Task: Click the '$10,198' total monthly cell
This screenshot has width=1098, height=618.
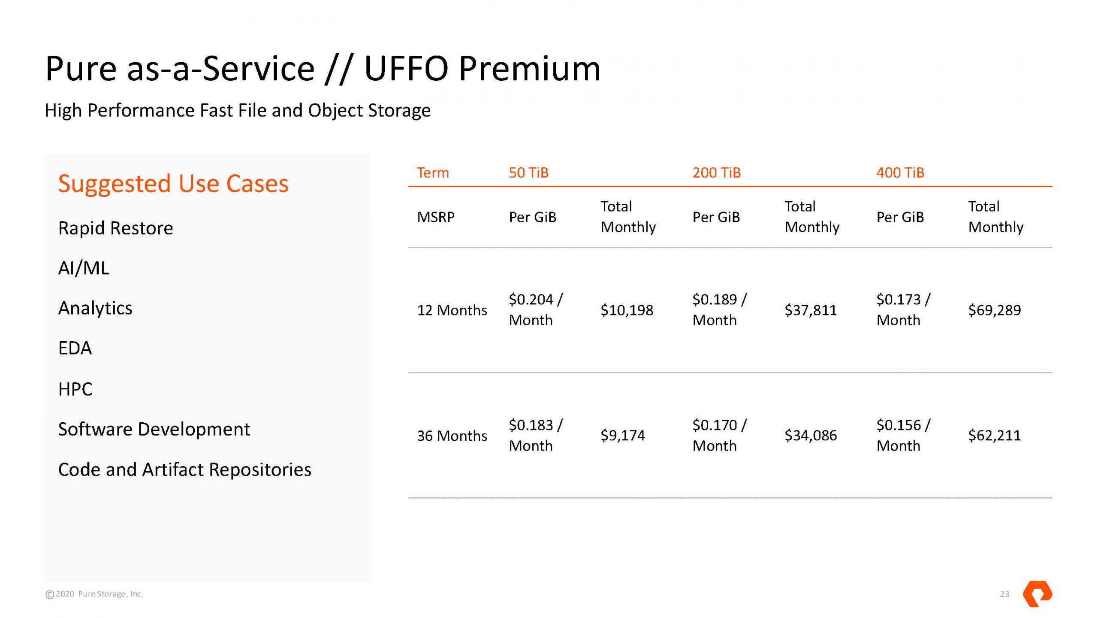Action: click(627, 310)
